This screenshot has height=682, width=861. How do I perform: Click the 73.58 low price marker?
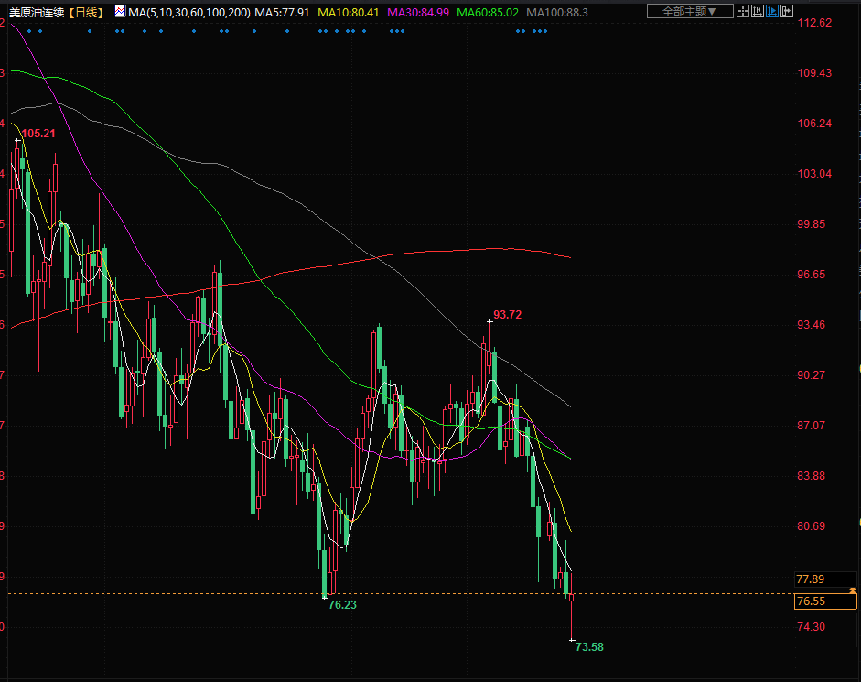tap(590, 646)
